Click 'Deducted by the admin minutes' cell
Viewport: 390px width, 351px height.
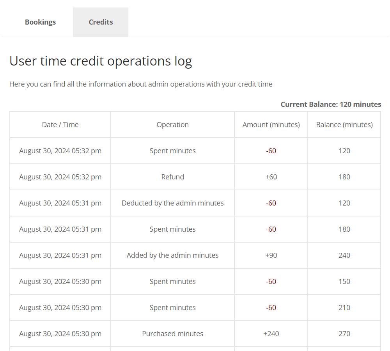(x=173, y=203)
